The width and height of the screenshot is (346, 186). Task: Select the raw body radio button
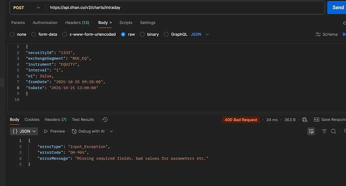pyautogui.click(x=123, y=34)
